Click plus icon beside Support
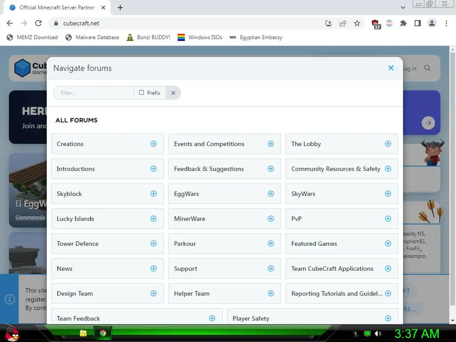 tap(271, 269)
